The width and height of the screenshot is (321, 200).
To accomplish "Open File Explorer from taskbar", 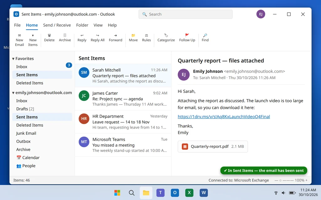I will coord(146,192).
